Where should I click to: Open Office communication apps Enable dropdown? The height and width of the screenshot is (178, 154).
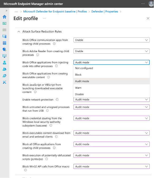point(112,40)
